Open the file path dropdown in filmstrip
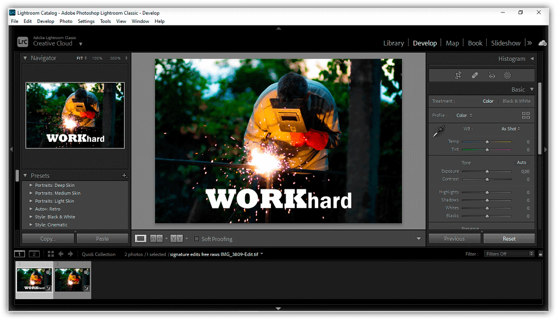This screenshot has height=320, width=557. [x=262, y=254]
